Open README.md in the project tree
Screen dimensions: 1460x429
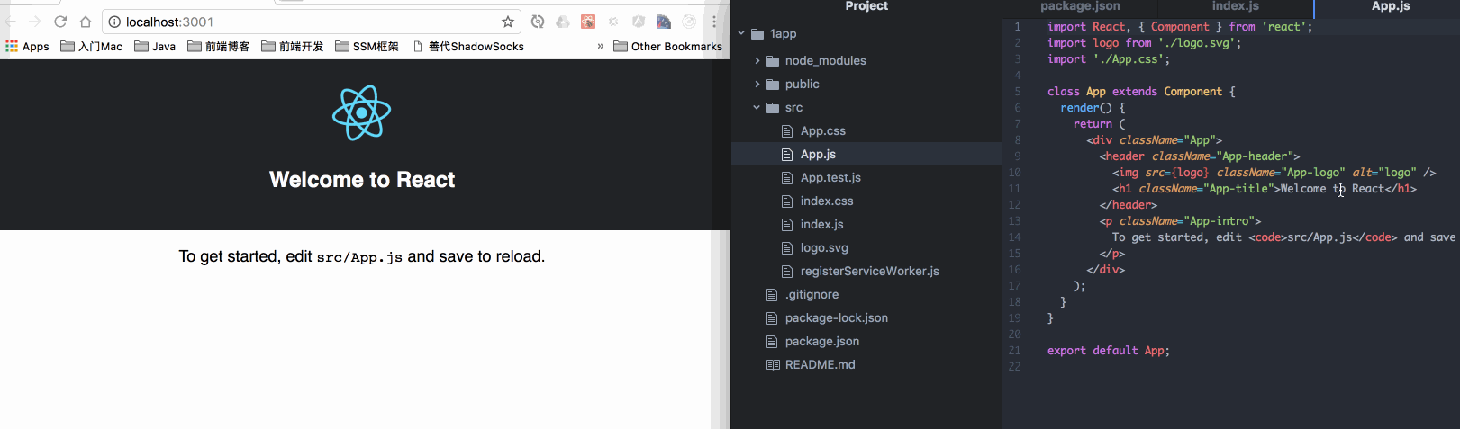pyautogui.click(x=821, y=364)
